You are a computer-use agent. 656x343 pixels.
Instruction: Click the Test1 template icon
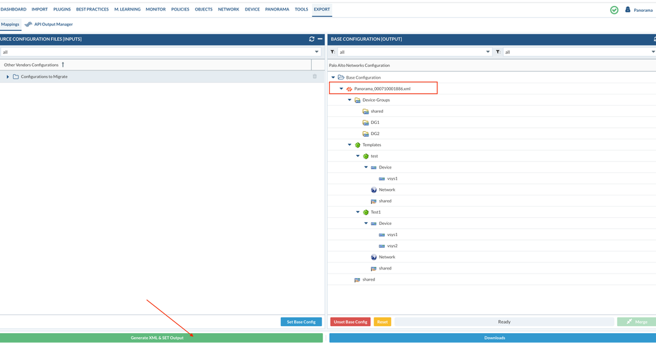pyautogui.click(x=366, y=212)
